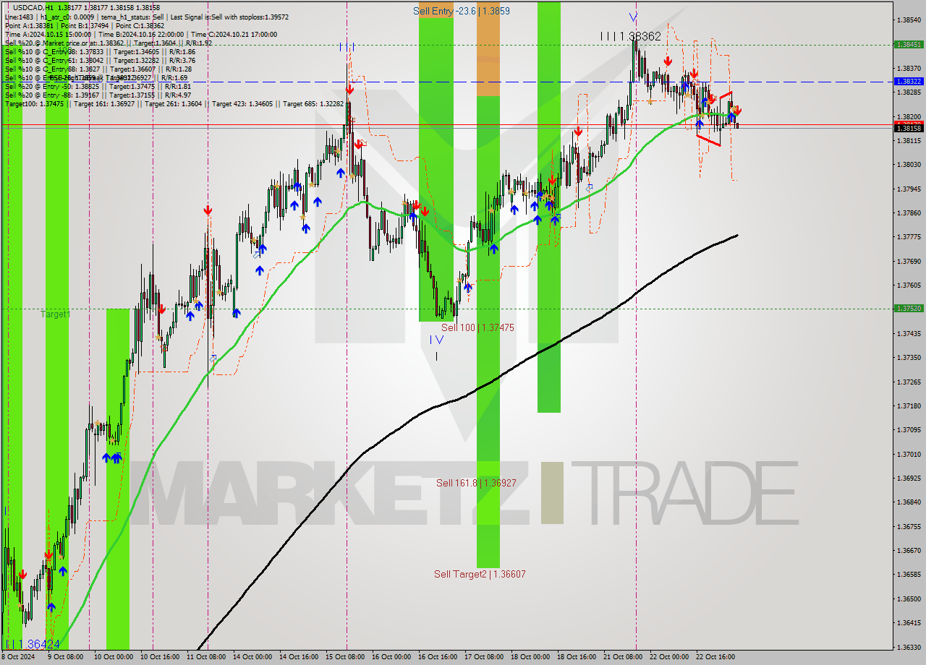Click the 'Target1' level label
Image resolution: width=926 pixels, height=665 pixels.
(56, 314)
